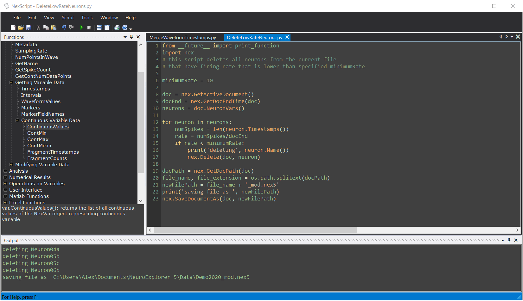523x301 pixels.
Task: Click the Stop script square button
Action: click(x=89, y=28)
